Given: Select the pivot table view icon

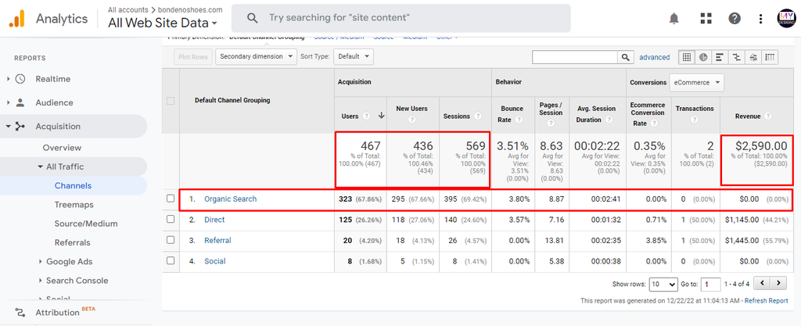Looking at the screenshot, I should 770,57.
